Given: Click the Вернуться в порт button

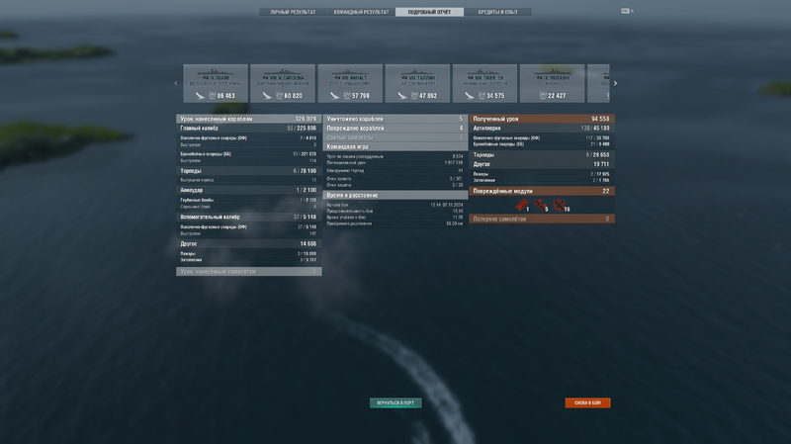Looking at the screenshot, I should tap(395, 402).
